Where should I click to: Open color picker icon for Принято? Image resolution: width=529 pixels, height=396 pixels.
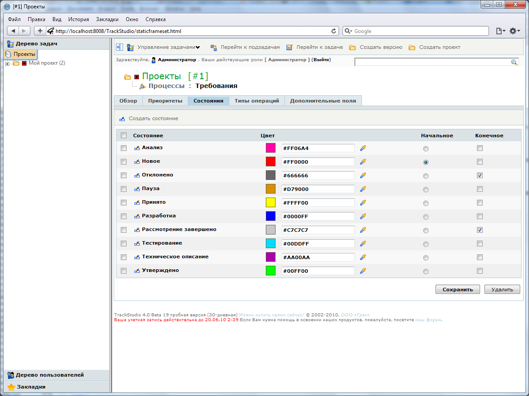[363, 203]
